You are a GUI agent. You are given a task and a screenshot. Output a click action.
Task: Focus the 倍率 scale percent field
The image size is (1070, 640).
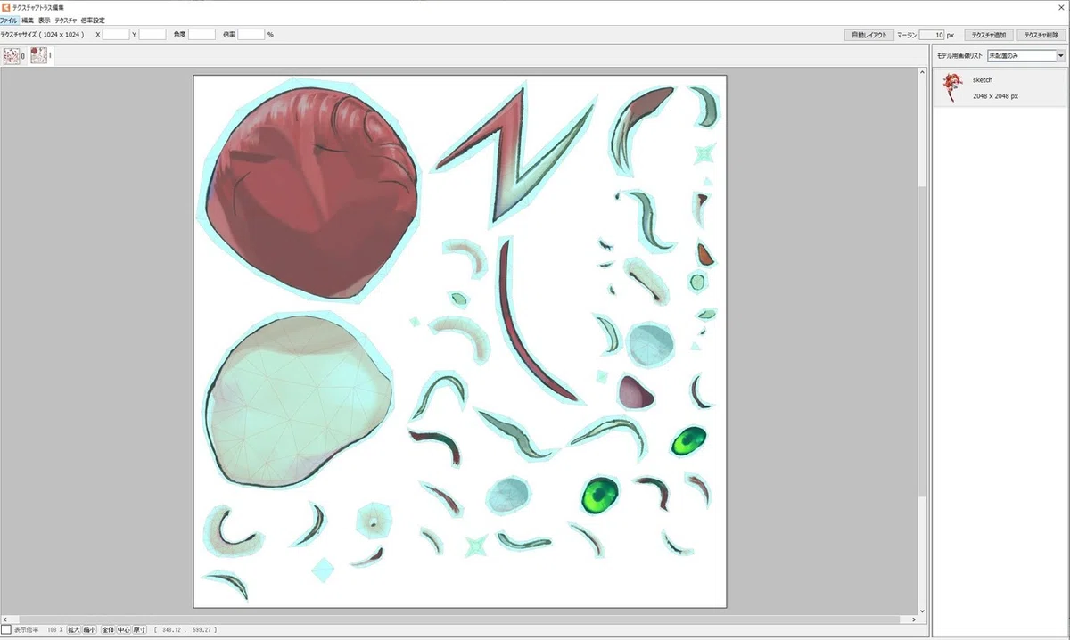(x=251, y=35)
